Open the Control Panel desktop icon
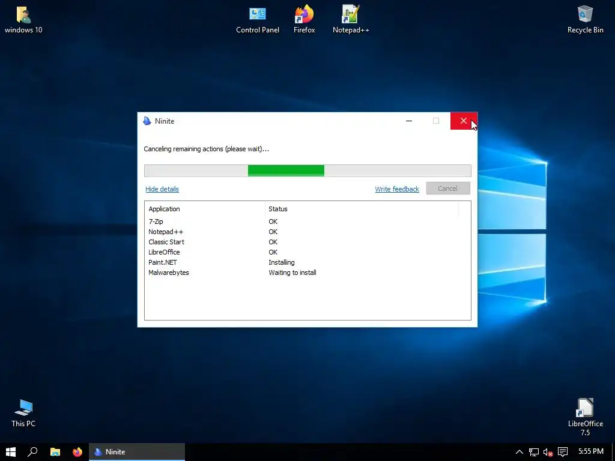Viewport: 615px width, 461px height. tap(257, 19)
